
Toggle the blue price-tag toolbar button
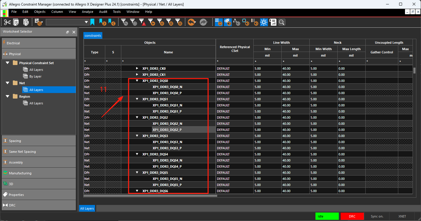click(x=228, y=22)
